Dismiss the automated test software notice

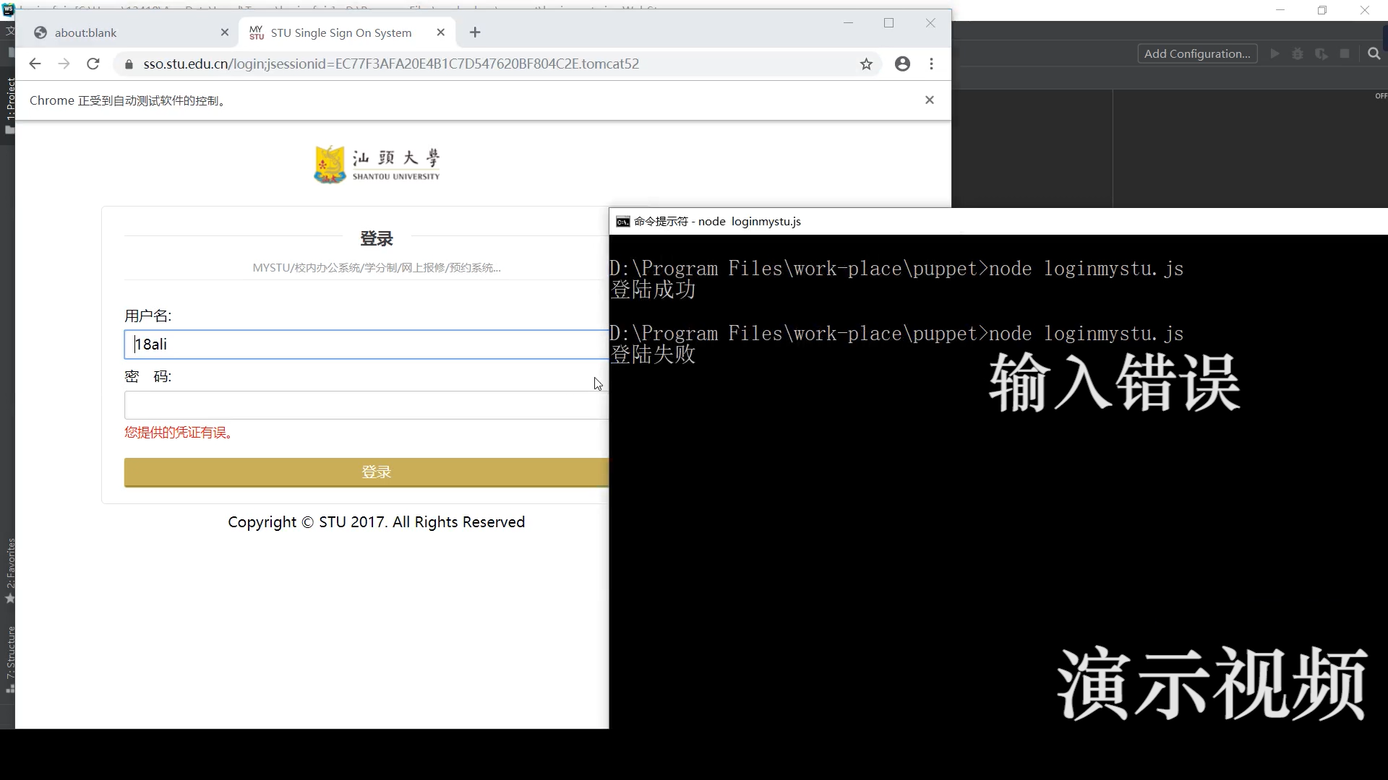point(930,100)
